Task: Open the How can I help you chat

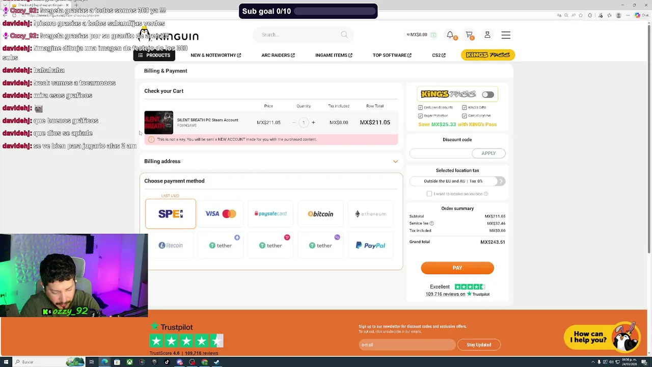Action: pos(602,336)
